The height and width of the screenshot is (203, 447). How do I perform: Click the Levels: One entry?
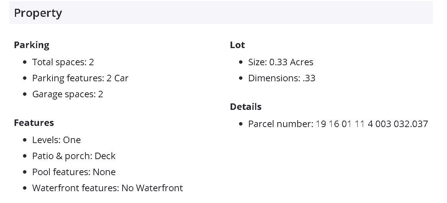click(x=56, y=140)
